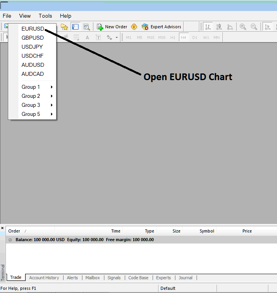The height and width of the screenshot is (293, 277).
Task: Open the Tools menu
Action: 45,16
